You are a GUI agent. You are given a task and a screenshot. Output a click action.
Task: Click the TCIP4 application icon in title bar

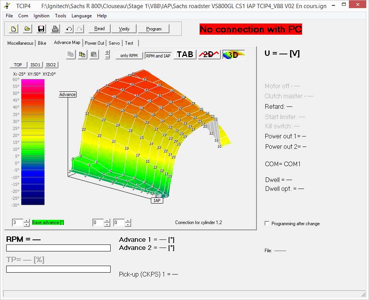[8, 5]
